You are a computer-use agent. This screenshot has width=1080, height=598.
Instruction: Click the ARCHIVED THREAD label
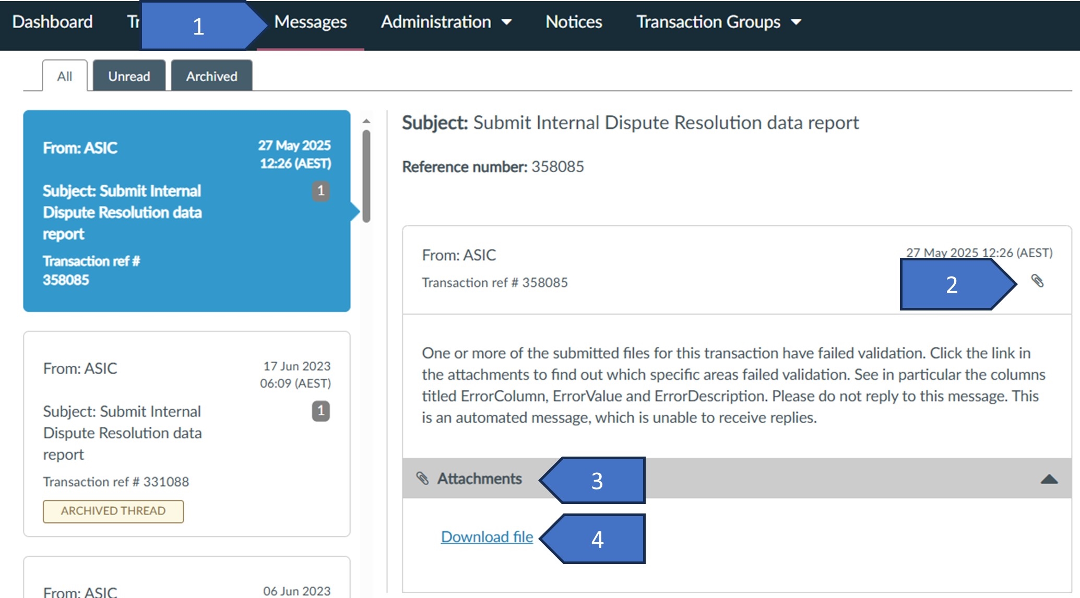(x=113, y=511)
